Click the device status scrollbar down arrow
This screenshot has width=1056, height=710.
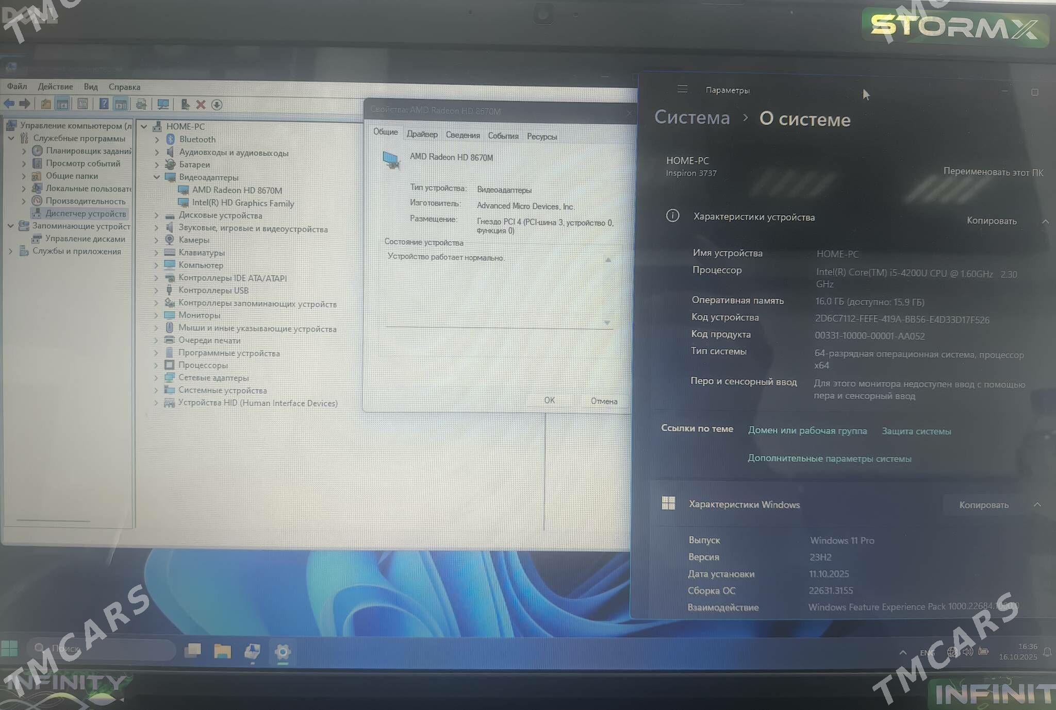(607, 323)
